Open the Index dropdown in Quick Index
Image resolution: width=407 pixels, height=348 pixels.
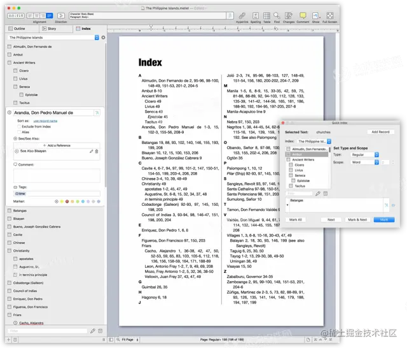314,141
